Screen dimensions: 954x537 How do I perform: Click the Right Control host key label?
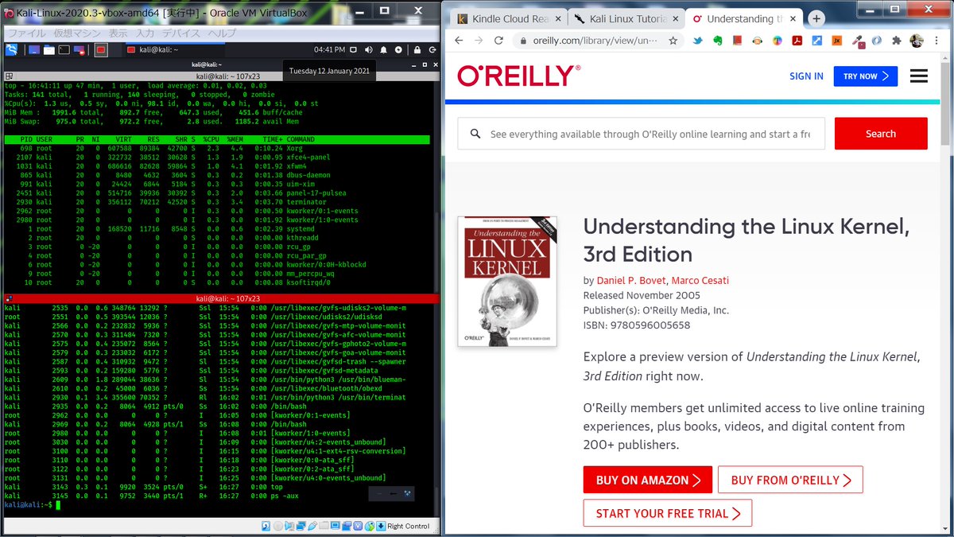[x=409, y=526]
